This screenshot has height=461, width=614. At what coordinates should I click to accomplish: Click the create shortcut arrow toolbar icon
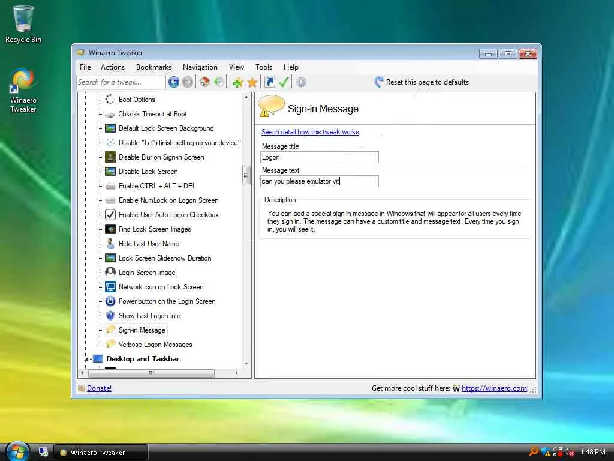point(269,82)
